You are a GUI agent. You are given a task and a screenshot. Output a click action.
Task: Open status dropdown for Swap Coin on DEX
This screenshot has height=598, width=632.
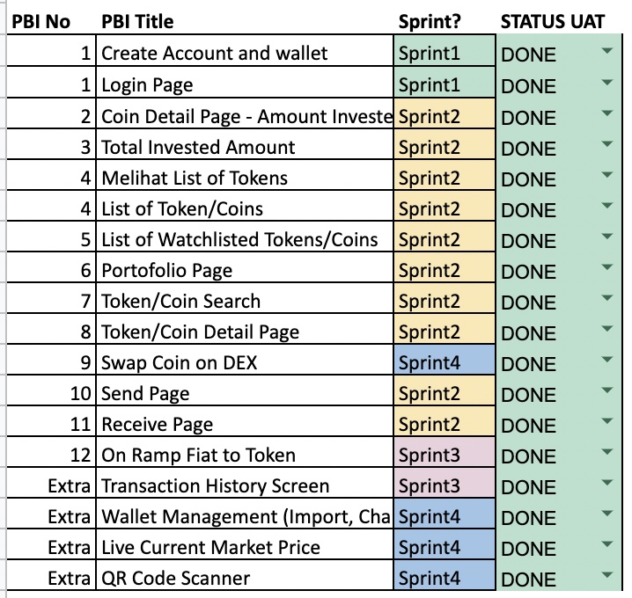607,361
